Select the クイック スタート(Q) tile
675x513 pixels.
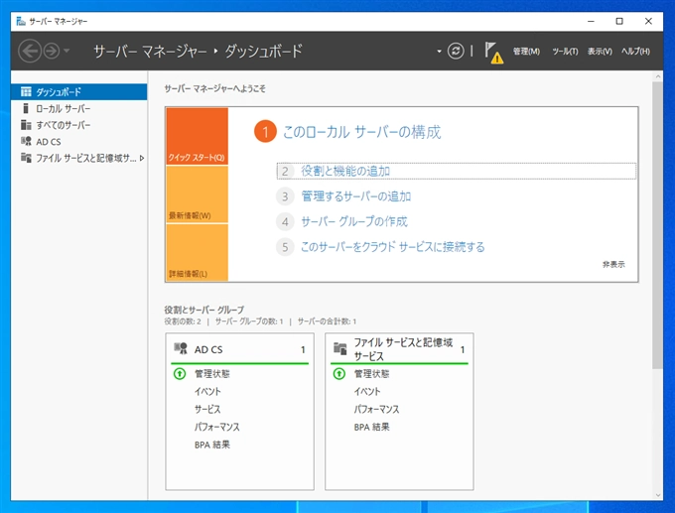tap(198, 136)
